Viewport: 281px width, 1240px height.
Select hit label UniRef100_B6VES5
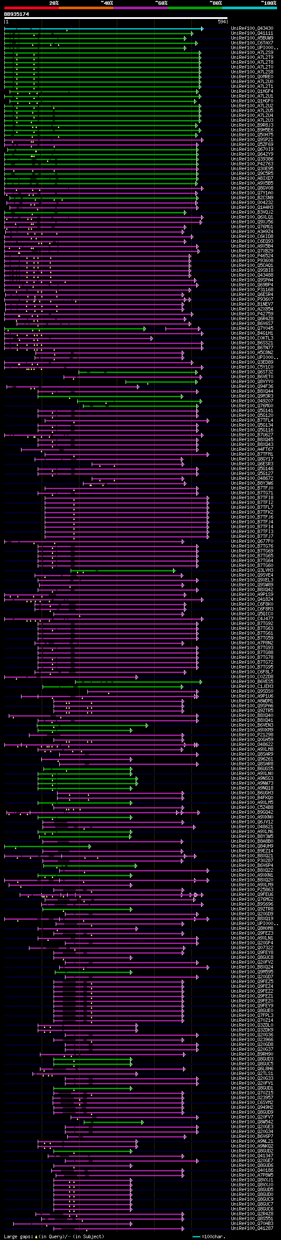point(252,682)
